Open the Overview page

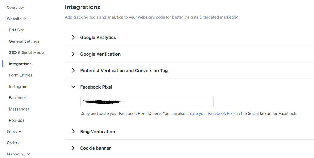15,8
